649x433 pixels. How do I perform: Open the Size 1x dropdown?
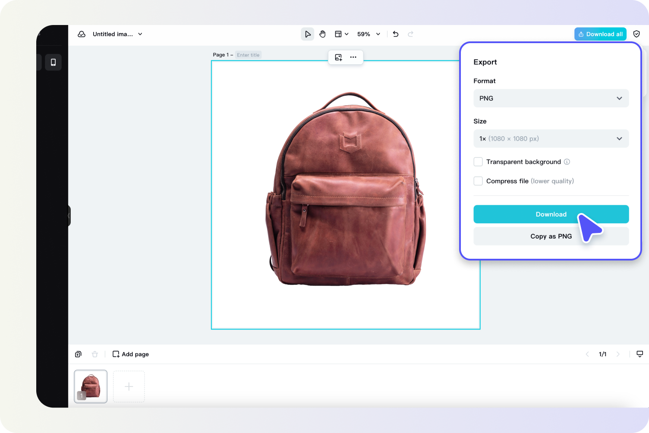(x=551, y=138)
